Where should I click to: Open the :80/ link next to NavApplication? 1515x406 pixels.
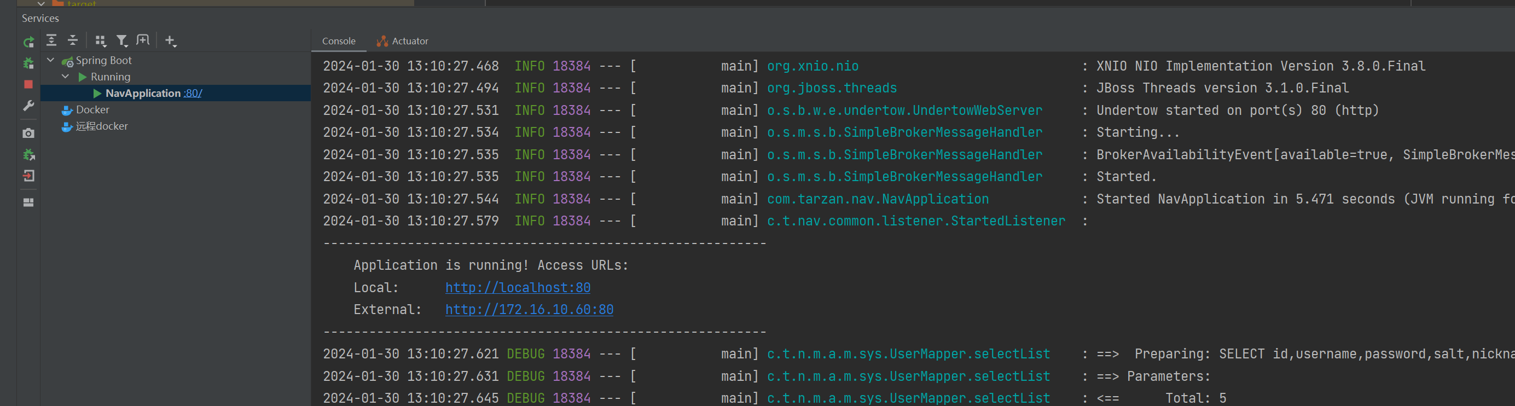coord(192,93)
